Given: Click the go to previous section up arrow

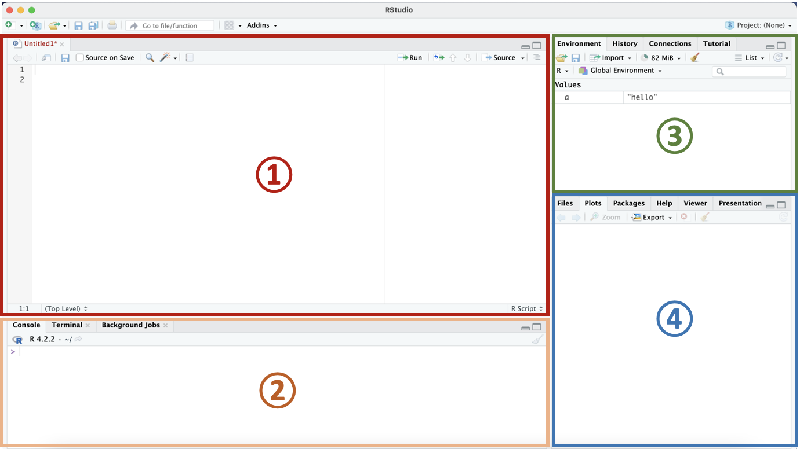Looking at the screenshot, I should [453, 58].
